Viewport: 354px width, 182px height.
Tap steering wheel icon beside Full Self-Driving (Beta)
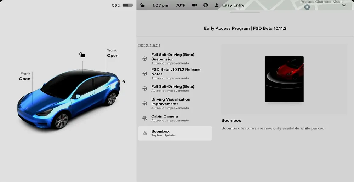click(x=145, y=89)
